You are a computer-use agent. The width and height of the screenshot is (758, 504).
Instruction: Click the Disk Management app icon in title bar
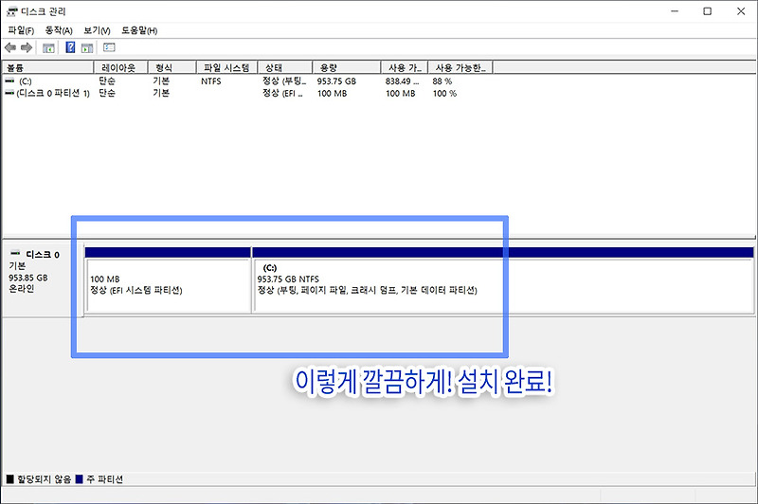(x=11, y=11)
